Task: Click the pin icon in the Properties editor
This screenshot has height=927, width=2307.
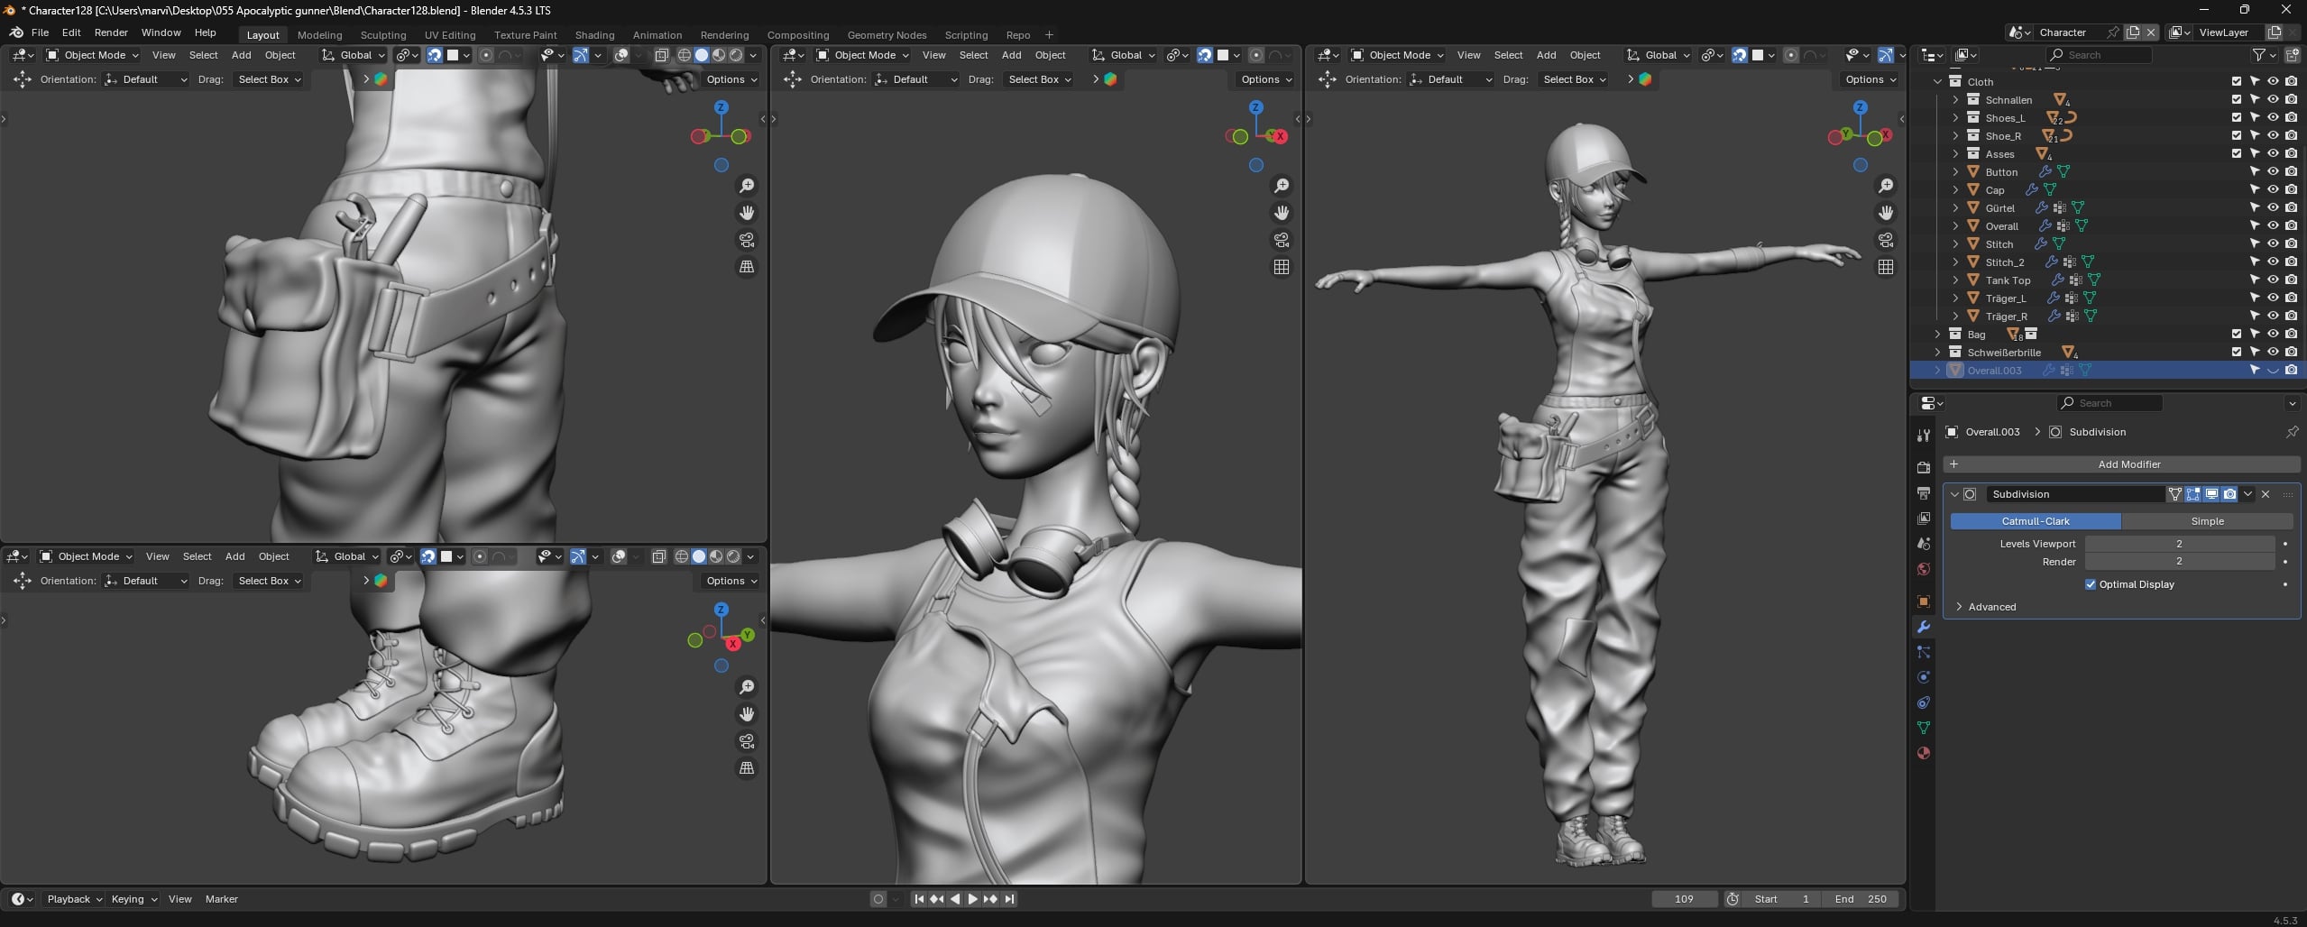Action: [x=2292, y=432]
